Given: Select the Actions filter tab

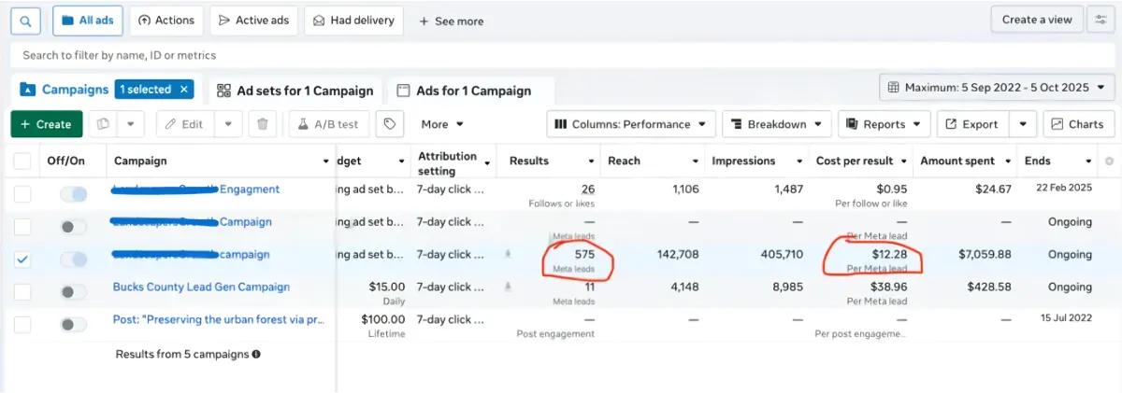Looking at the screenshot, I should tap(165, 20).
